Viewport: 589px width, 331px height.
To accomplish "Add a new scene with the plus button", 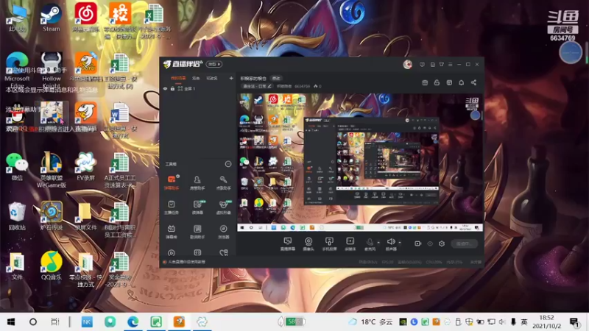I will click(x=231, y=78).
